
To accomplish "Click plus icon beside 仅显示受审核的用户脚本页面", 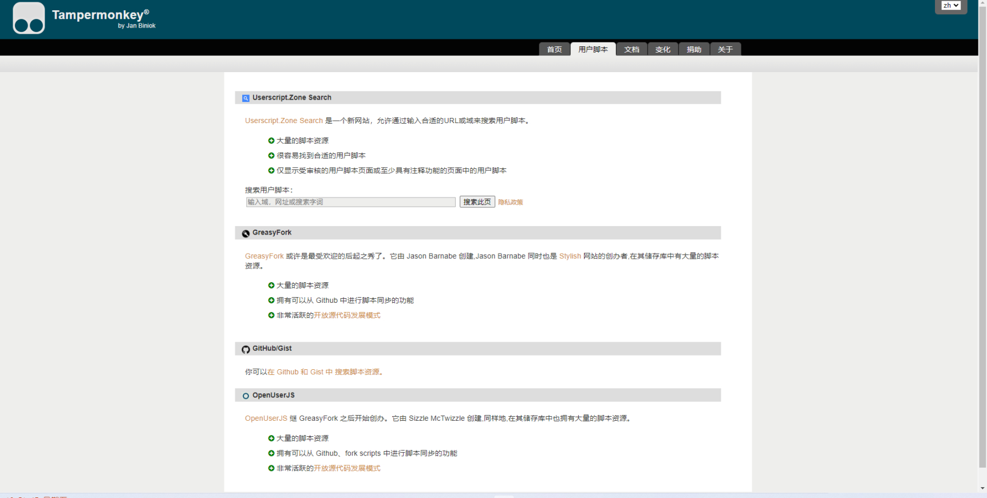I will (271, 171).
